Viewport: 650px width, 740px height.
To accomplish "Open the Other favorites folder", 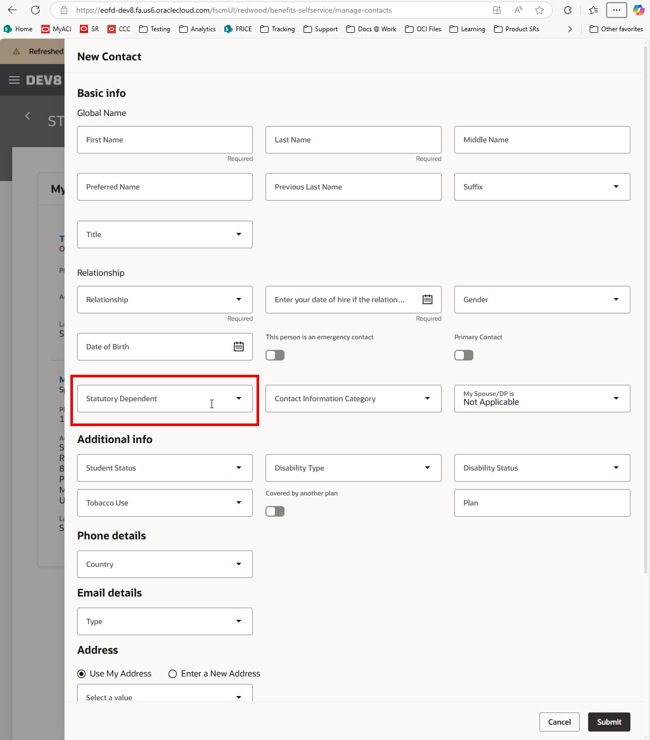I will 616,29.
